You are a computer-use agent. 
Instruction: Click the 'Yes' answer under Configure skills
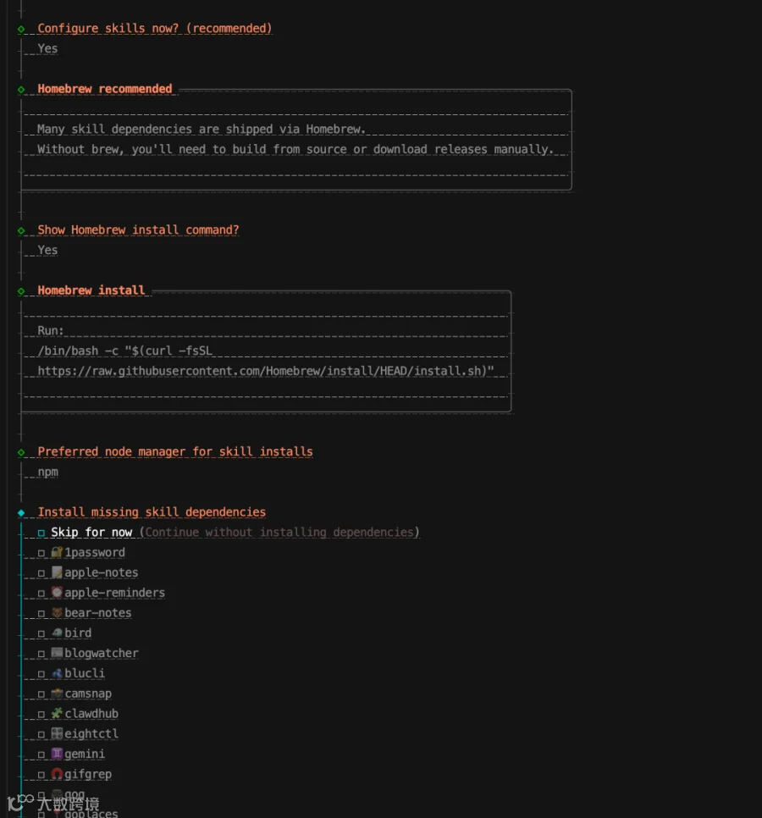coord(47,48)
